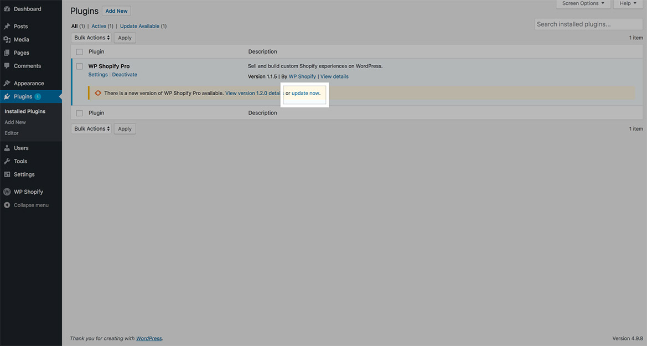Click the Settings sliders icon
Screen dimensions: 647x346
[x=7, y=174]
